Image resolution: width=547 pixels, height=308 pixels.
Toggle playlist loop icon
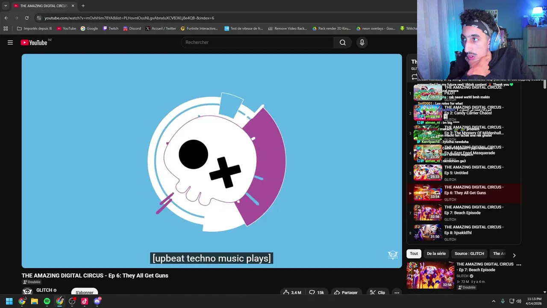[x=415, y=77]
